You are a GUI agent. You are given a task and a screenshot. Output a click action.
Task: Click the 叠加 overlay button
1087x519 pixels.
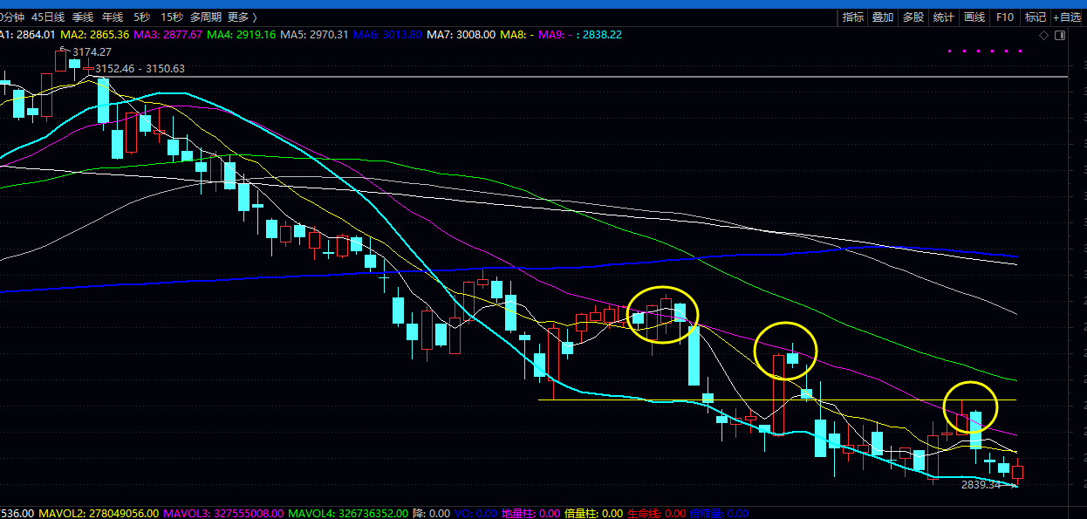coord(883,17)
